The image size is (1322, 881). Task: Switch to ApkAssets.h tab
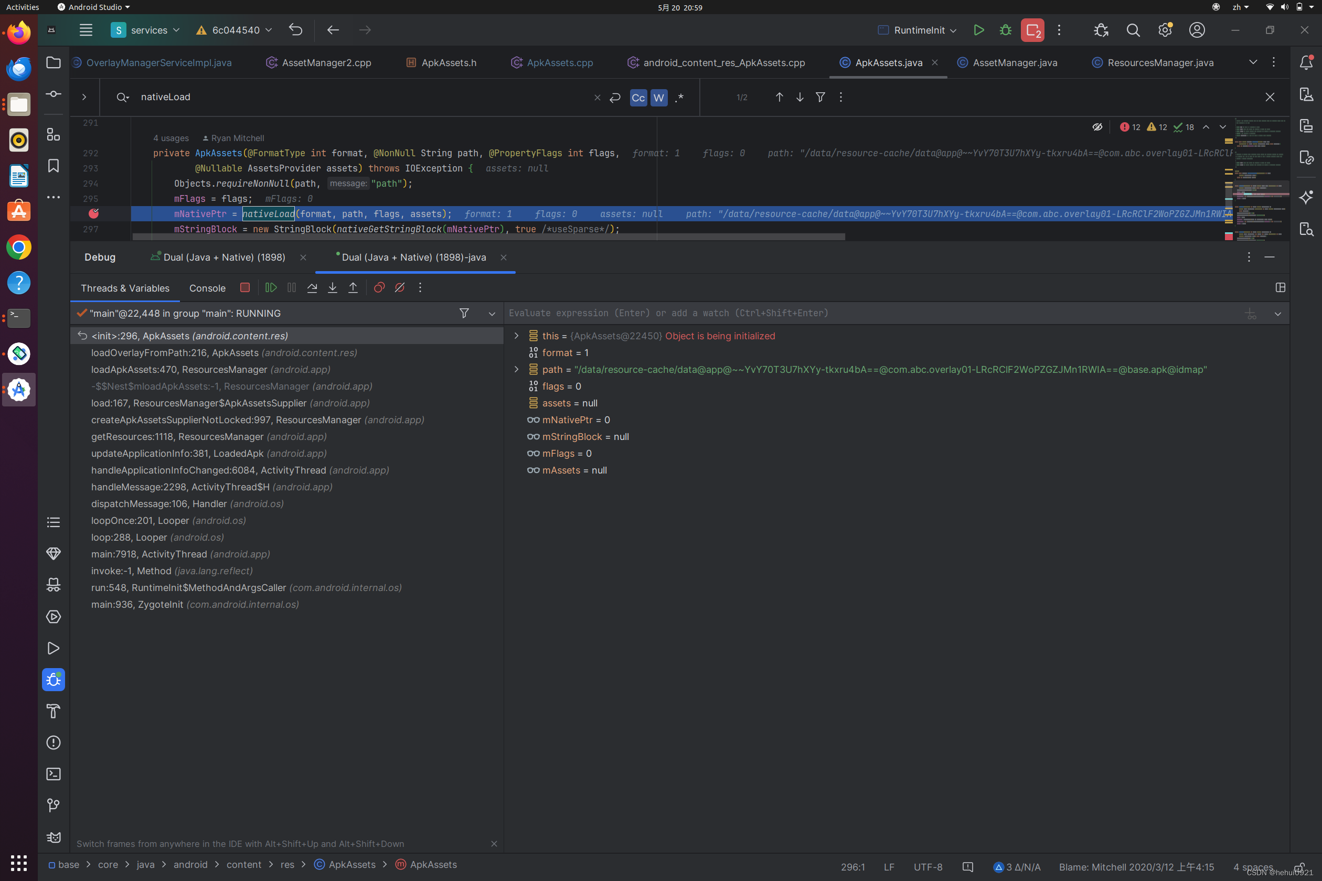(x=442, y=62)
